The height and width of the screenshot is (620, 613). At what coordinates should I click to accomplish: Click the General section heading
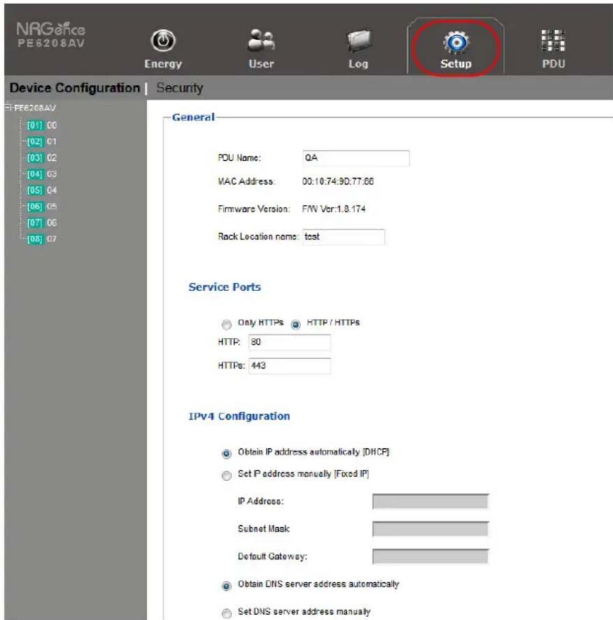193,117
